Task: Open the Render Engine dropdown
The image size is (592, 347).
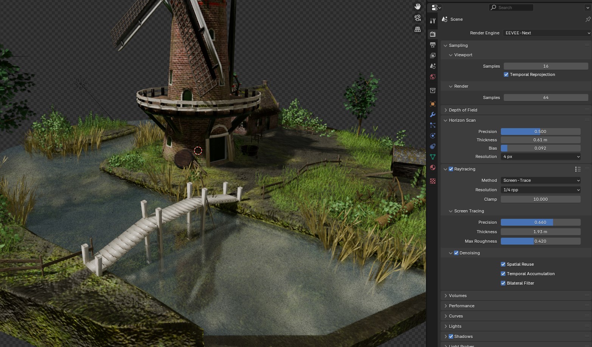Action: click(x=547, y=33)
